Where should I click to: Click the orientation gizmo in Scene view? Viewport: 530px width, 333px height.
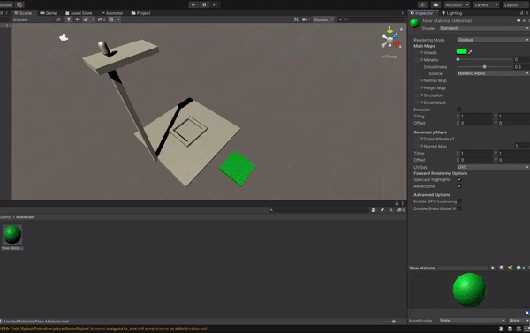(390, 39)
